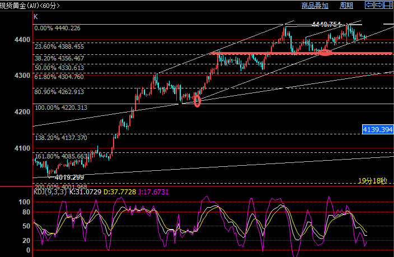The width and height of the screenshot is (394, 257).
Task: Select the K indicator label
Action: click(35, 17)
